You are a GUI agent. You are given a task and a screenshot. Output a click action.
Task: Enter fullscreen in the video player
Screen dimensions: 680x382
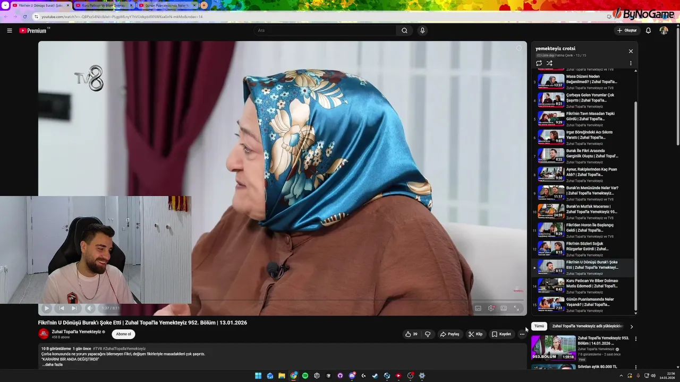(x=516, y=308)
